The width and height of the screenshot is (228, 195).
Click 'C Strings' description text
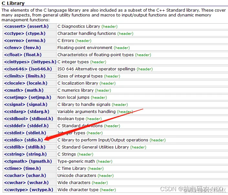(67, 154)
